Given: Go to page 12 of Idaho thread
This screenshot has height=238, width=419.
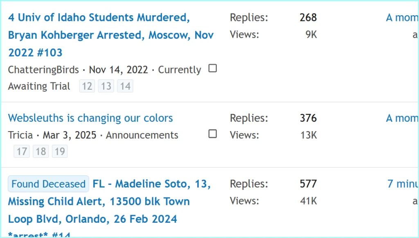Looking at the screenshot, I should (87, 86).
